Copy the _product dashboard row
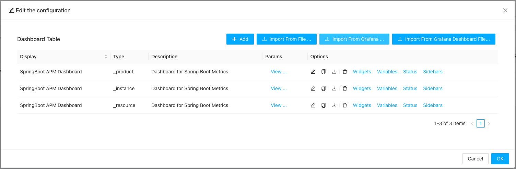516x169 pixels. 323,72
